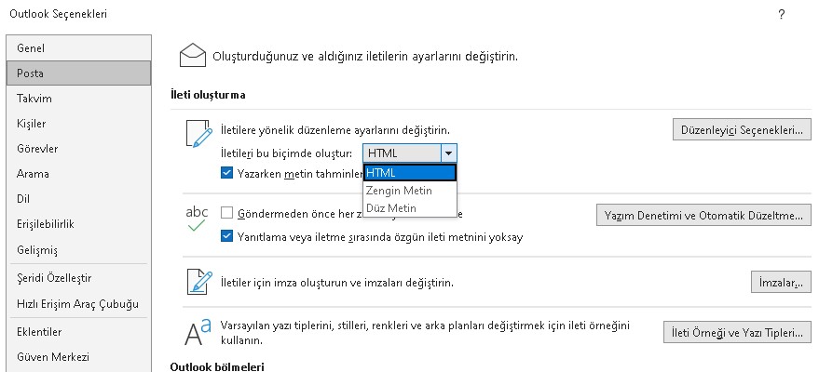This screenshot has width=819, height=372.
Task: Collapse the message format dropdown arrow
Action: coord(448,154)
